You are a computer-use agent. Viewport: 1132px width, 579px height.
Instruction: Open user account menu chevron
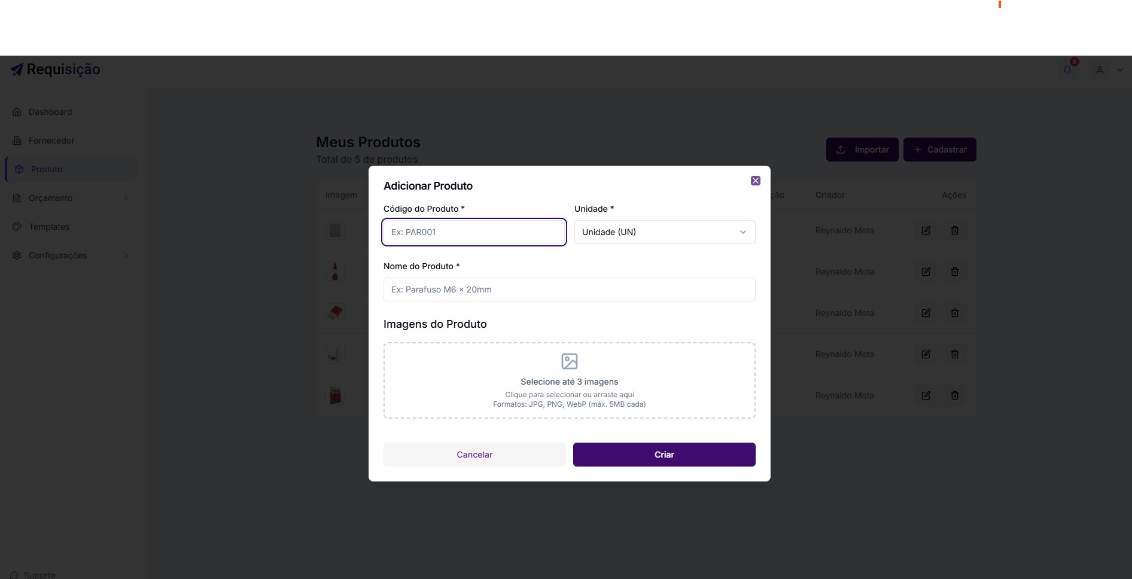pyautogui.click(x=1119, y=70)
